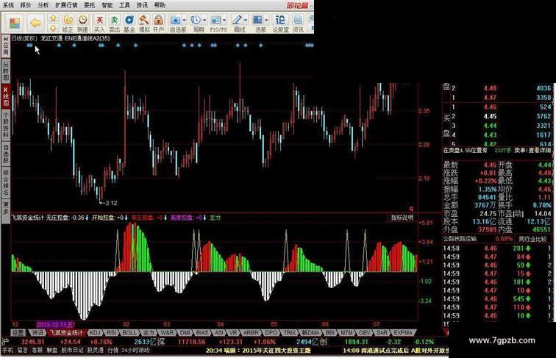Click the 公路铁路运输 sector label

(460, 239)
